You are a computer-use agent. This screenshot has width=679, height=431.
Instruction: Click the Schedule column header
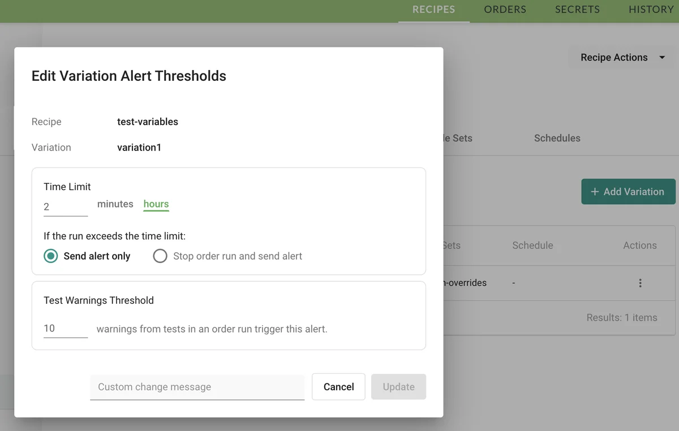532,245
